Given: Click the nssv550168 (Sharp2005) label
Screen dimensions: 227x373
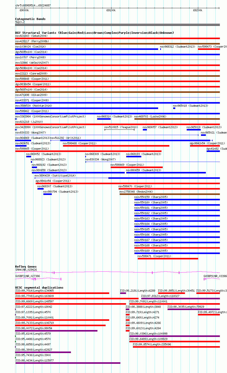Looking at the screenshot, I should (151, 245).
